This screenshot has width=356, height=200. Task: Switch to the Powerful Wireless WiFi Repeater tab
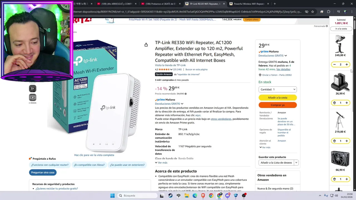click(249, 4)
